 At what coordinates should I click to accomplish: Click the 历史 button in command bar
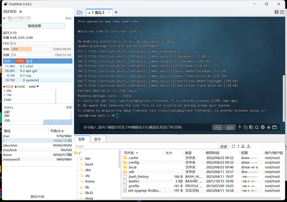pyautogui.click(x=218, y=127)
